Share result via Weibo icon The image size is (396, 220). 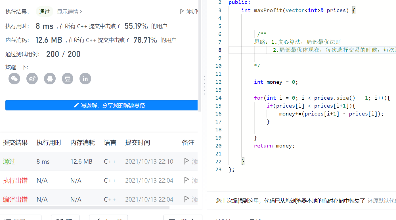(x=32, y=78)
